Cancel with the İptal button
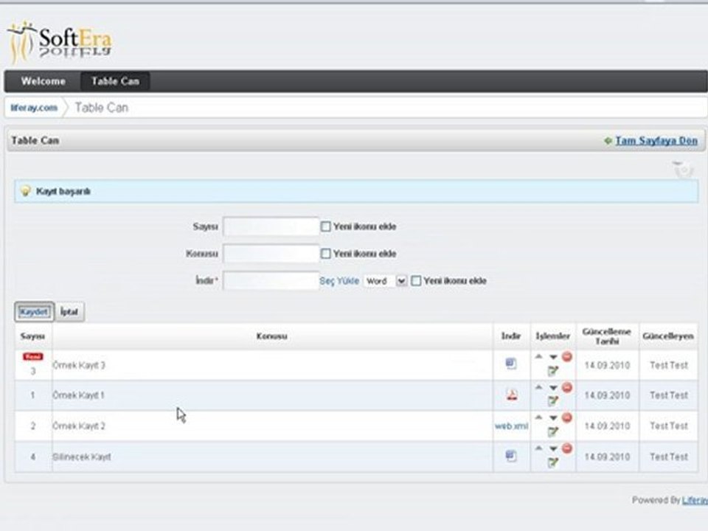This screenshot has width=708, height=531. pos(69,311)
